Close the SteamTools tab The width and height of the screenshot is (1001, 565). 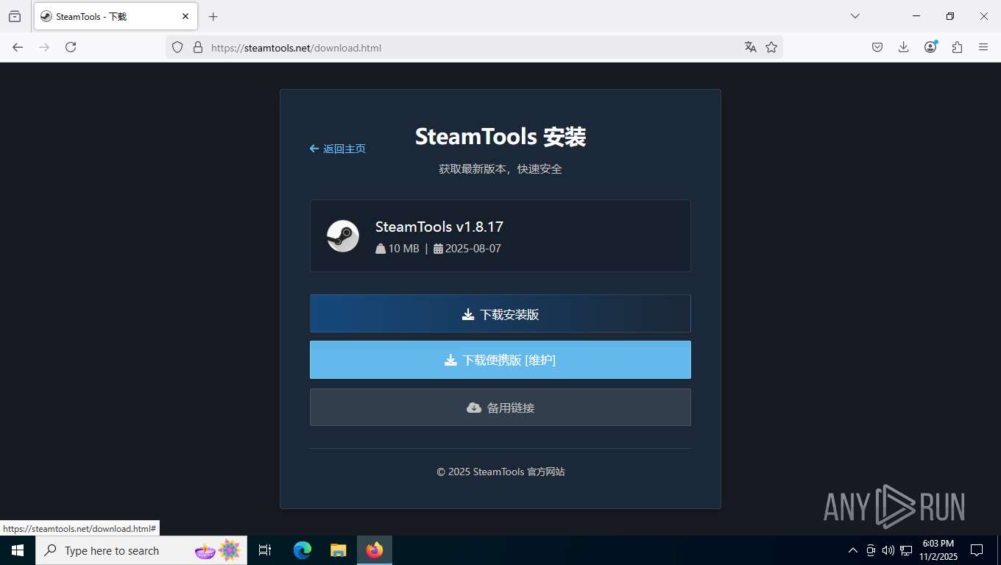point(185,16)
